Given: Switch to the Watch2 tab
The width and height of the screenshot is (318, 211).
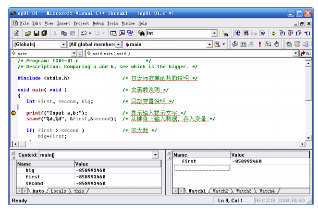Looking at the screenshot, I should [220, 191].
